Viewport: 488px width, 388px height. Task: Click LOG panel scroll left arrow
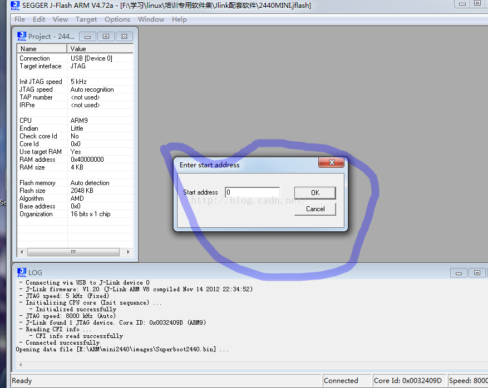pos(21,365)
